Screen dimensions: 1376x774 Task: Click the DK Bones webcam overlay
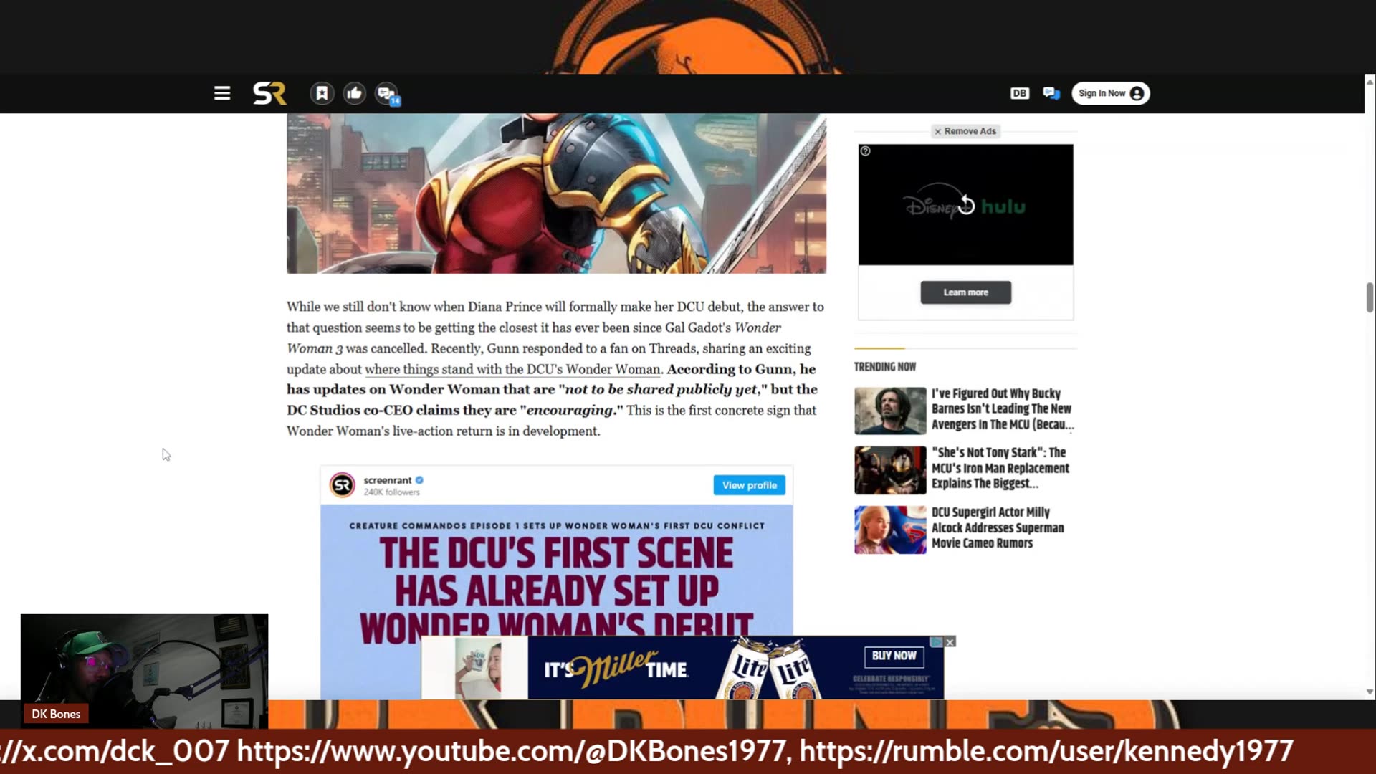pos(144,671)
